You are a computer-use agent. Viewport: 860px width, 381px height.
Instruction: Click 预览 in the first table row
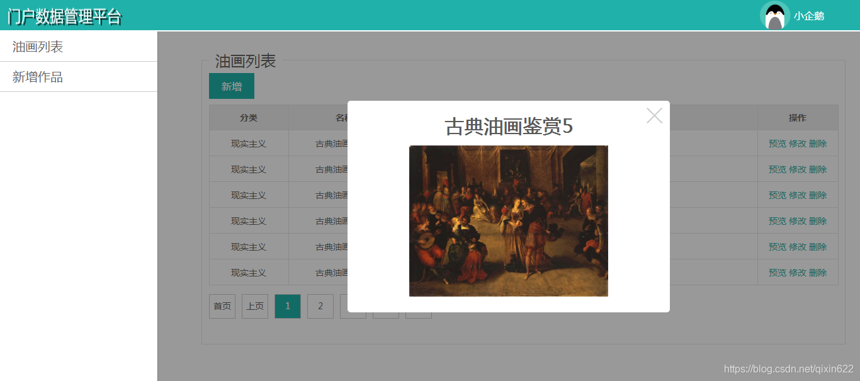[778, 144]
